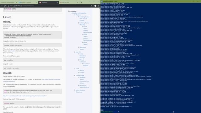201x113 pixels.
Task: Open Additional Taurus Command-Line Options link
Action: (x=84, y=80)
